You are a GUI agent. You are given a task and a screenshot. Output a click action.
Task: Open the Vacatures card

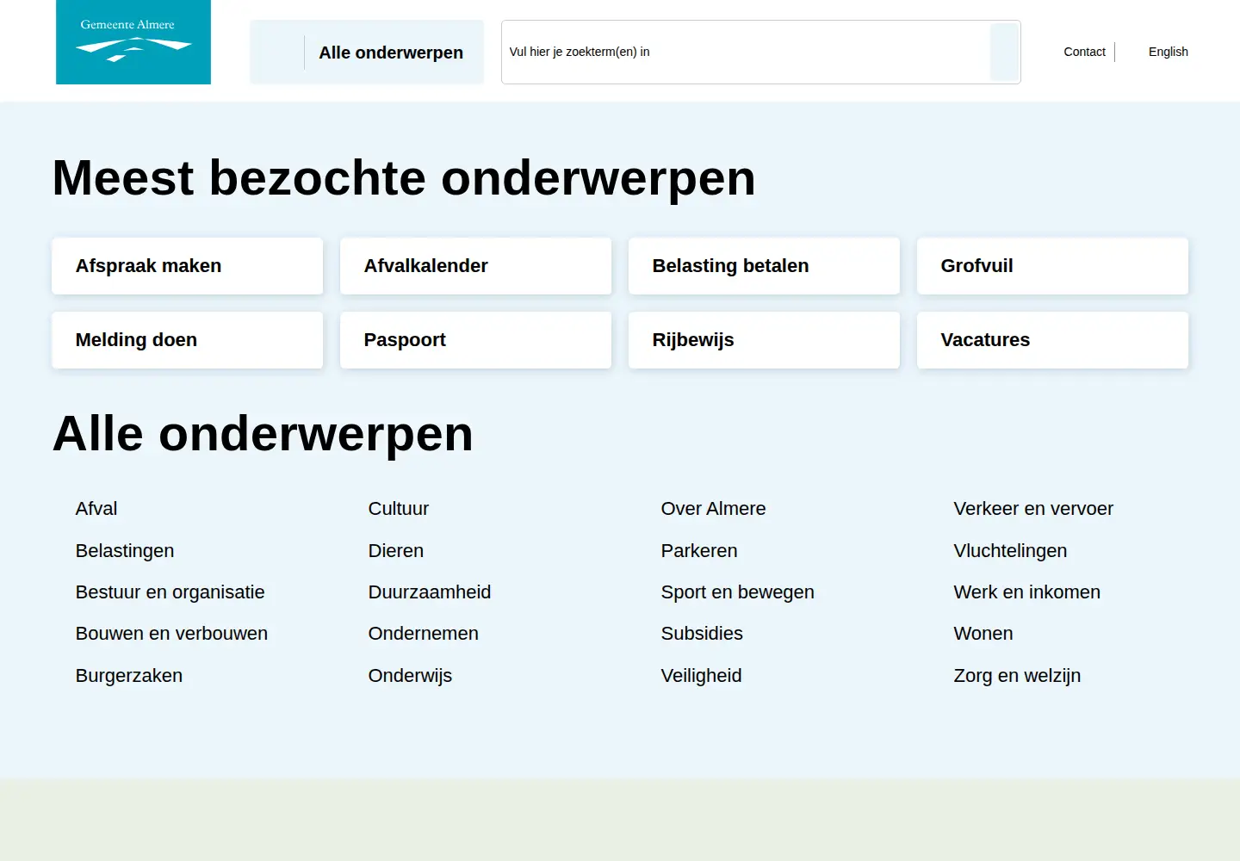[x=1052, y=340]
